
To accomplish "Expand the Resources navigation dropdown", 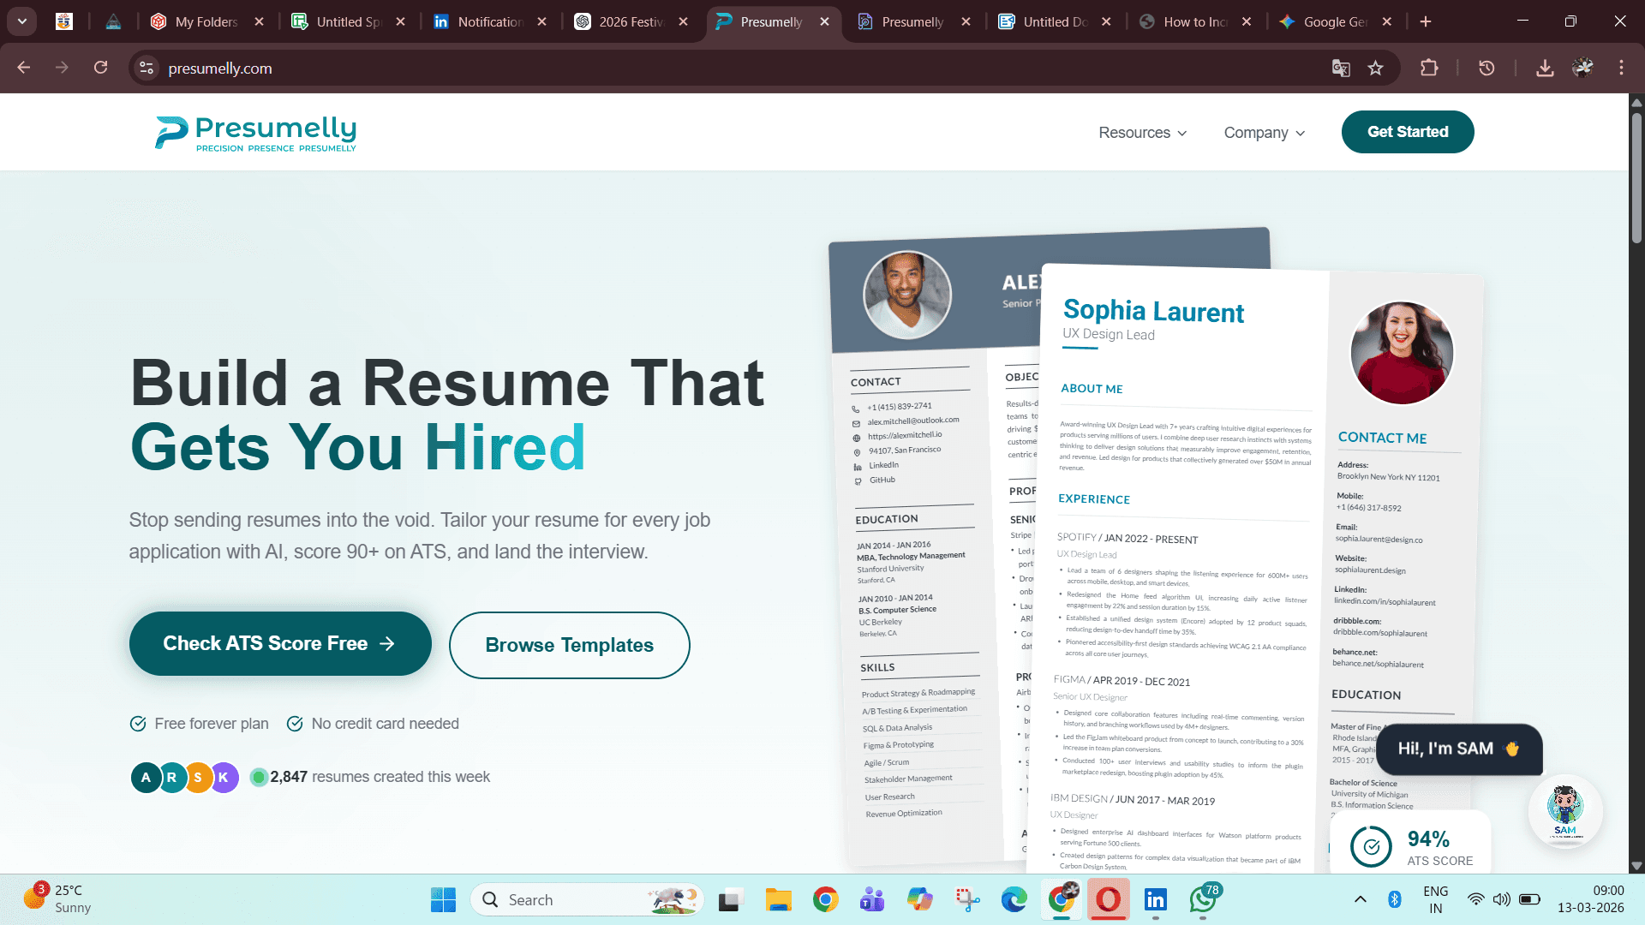I will point(1143,133).
